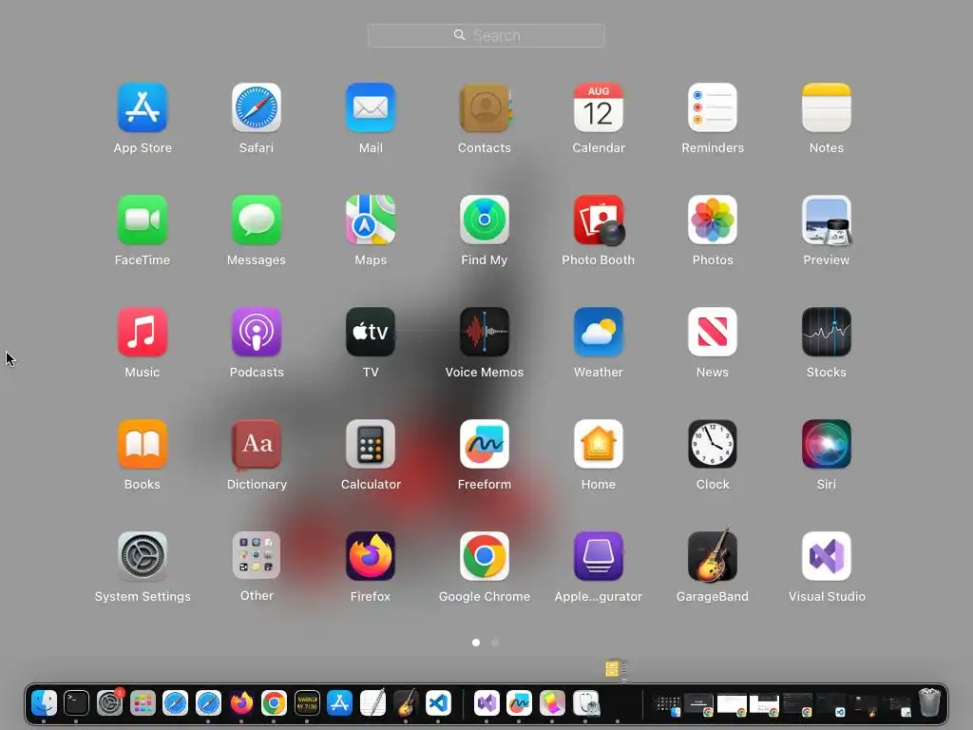The height and width of the screenshot is (730, 973).
Task: Launch Safari from the Launchpad grid
Action: point(257,107)
